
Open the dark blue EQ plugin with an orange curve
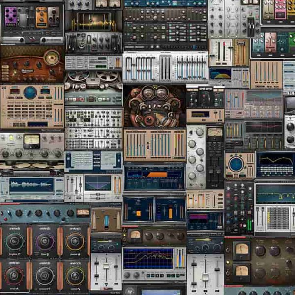(275, 165)
